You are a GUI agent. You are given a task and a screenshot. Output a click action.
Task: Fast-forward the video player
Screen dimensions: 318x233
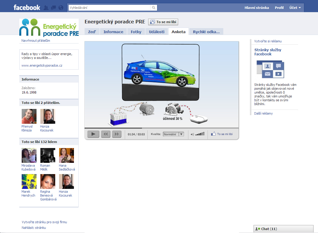(x=117, y=134)
